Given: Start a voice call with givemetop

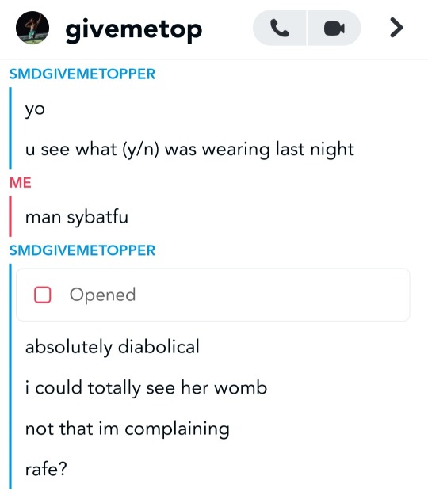Looking at the screenshot, I should tap(280, 28).
